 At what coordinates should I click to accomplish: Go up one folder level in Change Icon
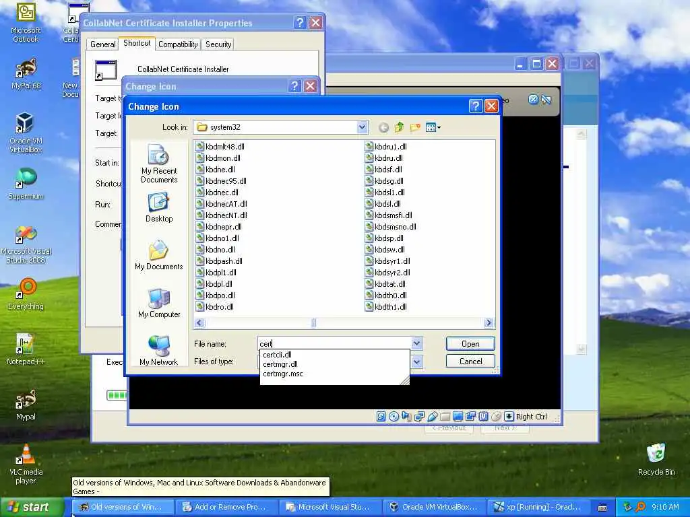click(x=399, y=127)
